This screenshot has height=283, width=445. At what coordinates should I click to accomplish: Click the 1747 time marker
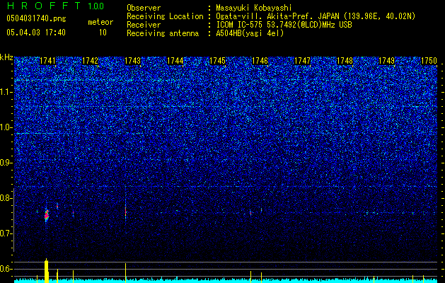(x=302, y=61)
